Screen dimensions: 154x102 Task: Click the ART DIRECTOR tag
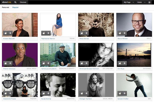[x=108, y=69]
